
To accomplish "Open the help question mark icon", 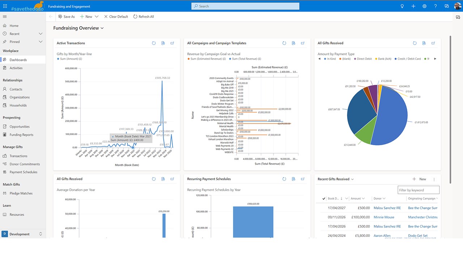I will point(436,6).
